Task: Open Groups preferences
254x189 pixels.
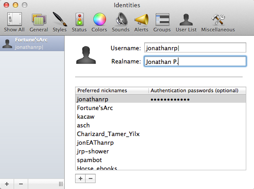Action: (x=162, y=22)
